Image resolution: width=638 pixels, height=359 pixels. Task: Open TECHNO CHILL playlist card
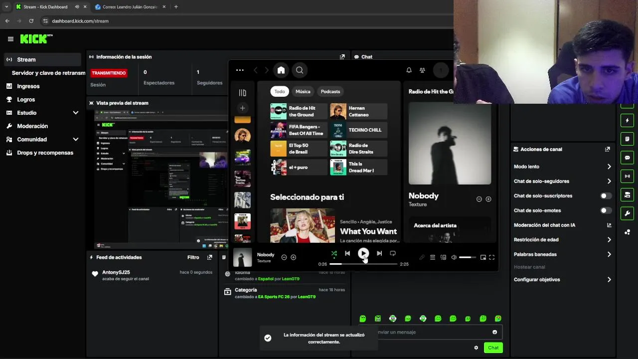click(x=358, y=130)
